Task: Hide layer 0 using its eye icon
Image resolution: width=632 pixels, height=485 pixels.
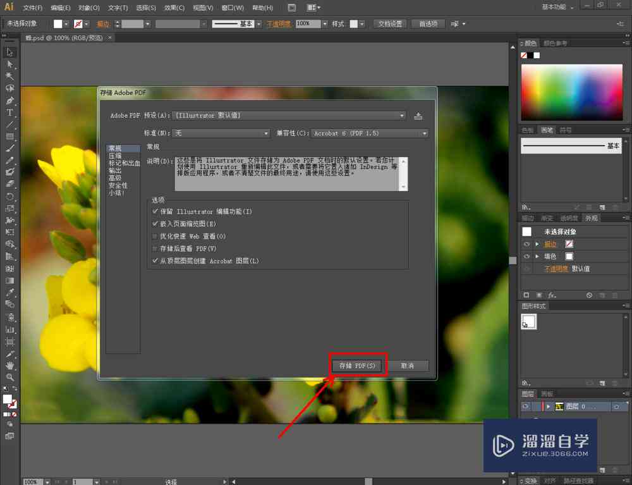Action: point(526,407)
